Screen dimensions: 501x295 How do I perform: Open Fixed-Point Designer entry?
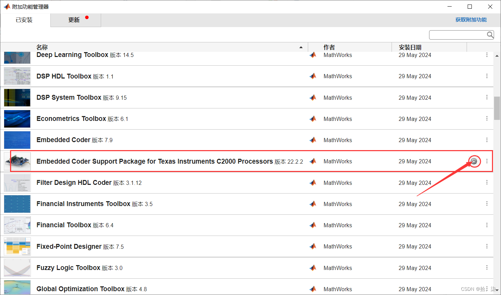[69, 246]
